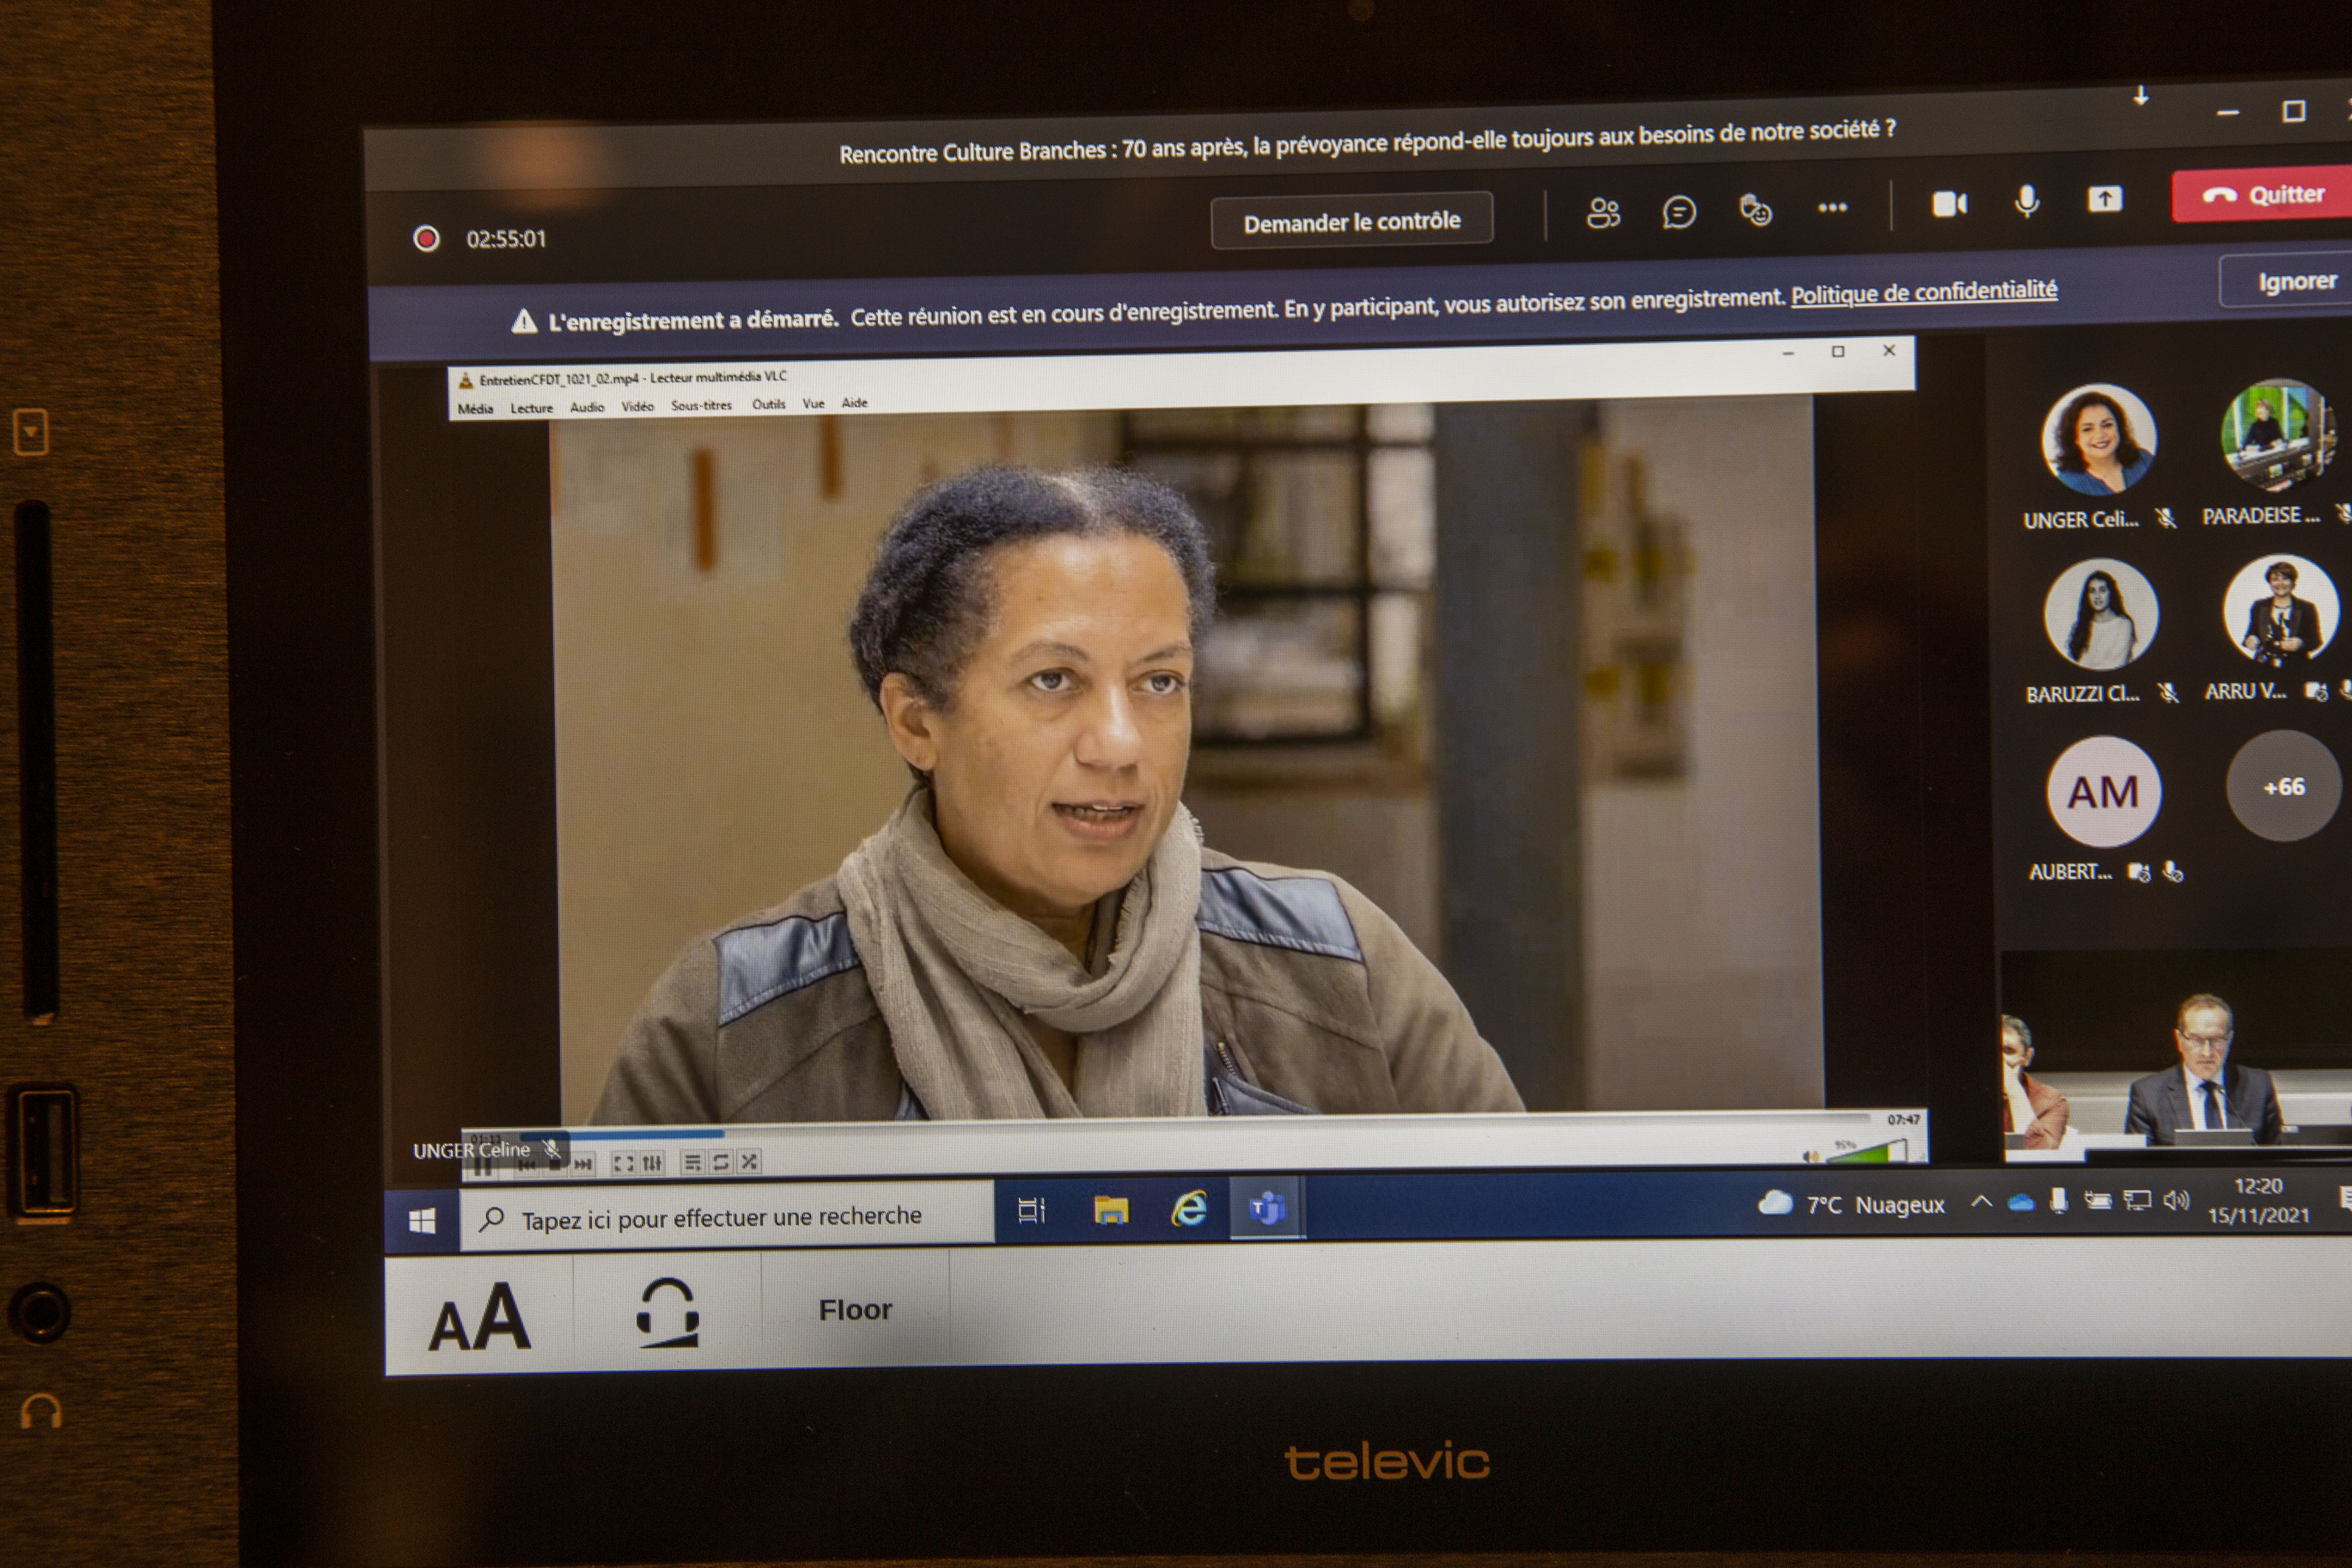Viewport: 2352px width, 1568px height.
Task: Open Politique de confidentialité link
Action: point(1924,292)
